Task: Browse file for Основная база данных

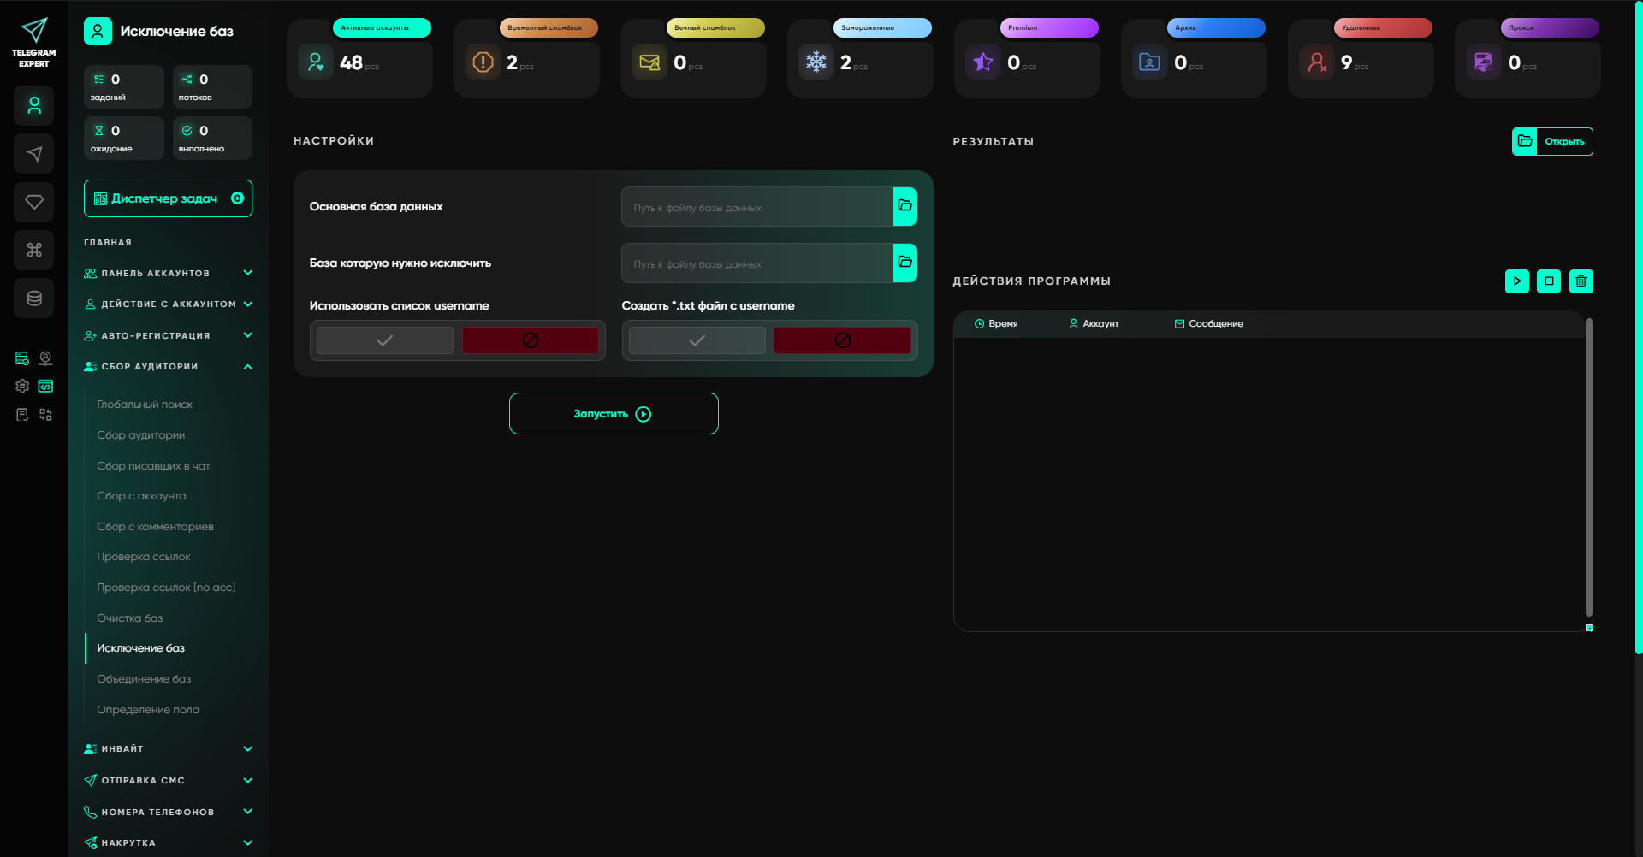Action: click(x=905, y=206)
